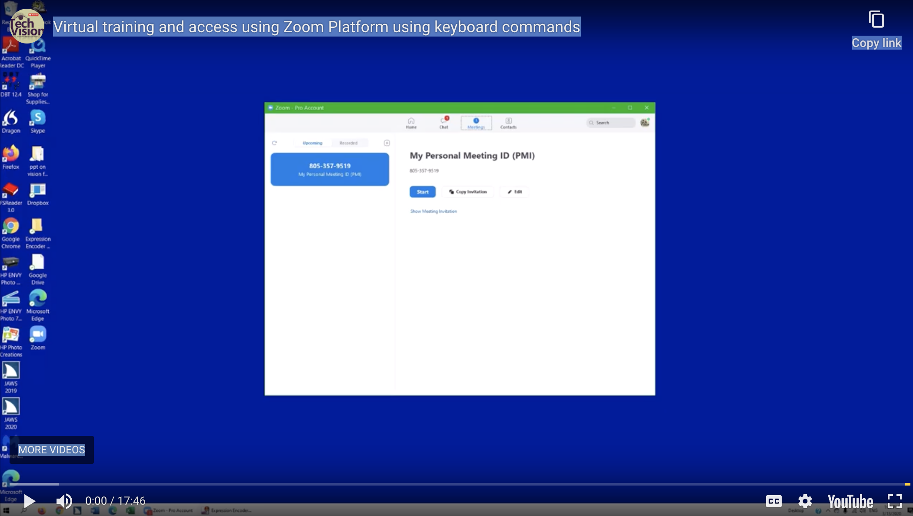
Task: Open the Chat tab in Zoom
Action: pos(443,123)
